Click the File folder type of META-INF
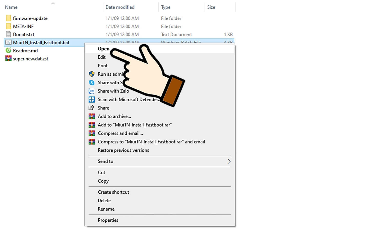The width and height of the screenshot is (385, 251). 171,26
